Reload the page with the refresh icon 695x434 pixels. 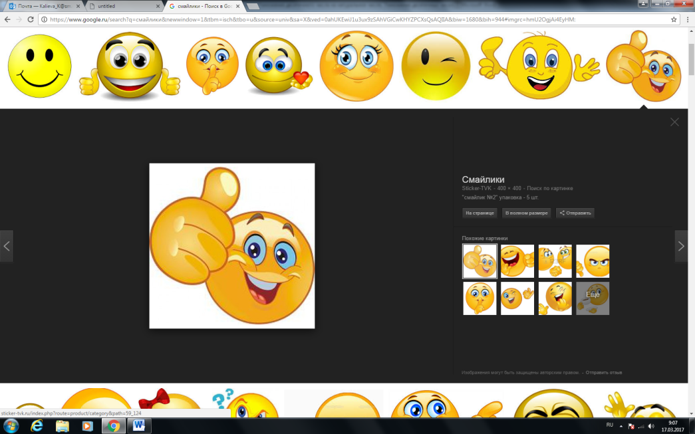pyautogui.click(x=31, y=19)
